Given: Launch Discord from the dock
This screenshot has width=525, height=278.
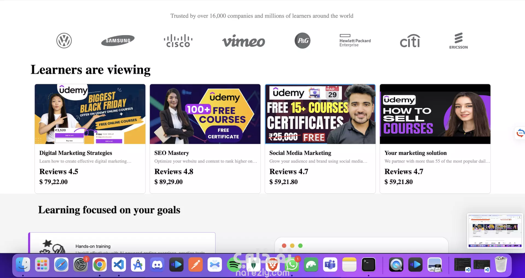Looking at the screenshot, I should pyautogui.click(x=157, y=265).
